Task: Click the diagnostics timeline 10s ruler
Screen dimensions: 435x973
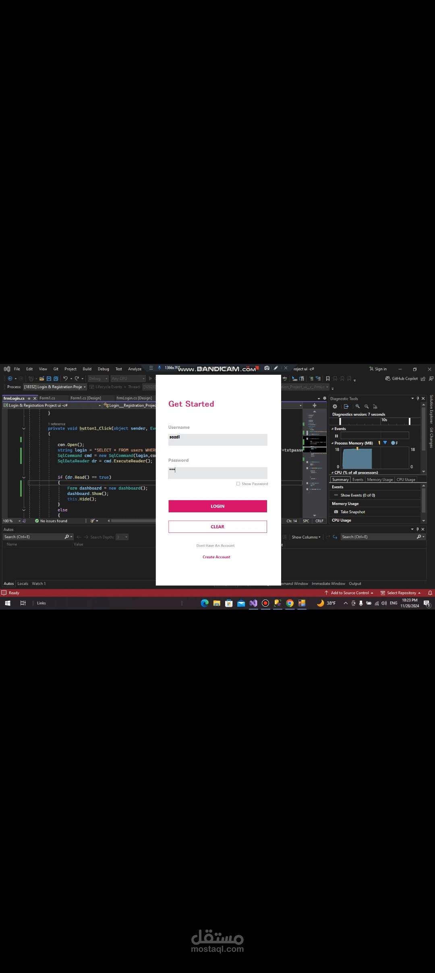Action: (375, 421)
